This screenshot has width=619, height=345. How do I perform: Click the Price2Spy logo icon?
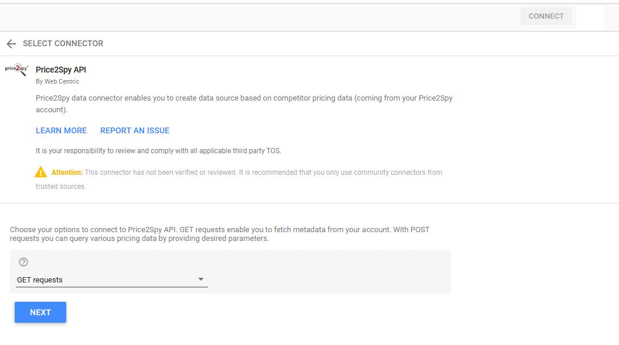pos(16,70)
